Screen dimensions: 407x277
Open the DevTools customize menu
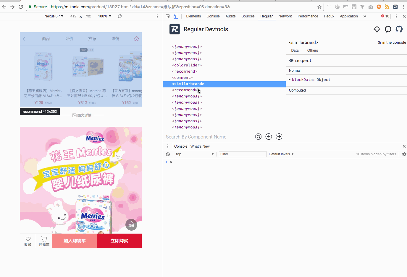(396, 16)
